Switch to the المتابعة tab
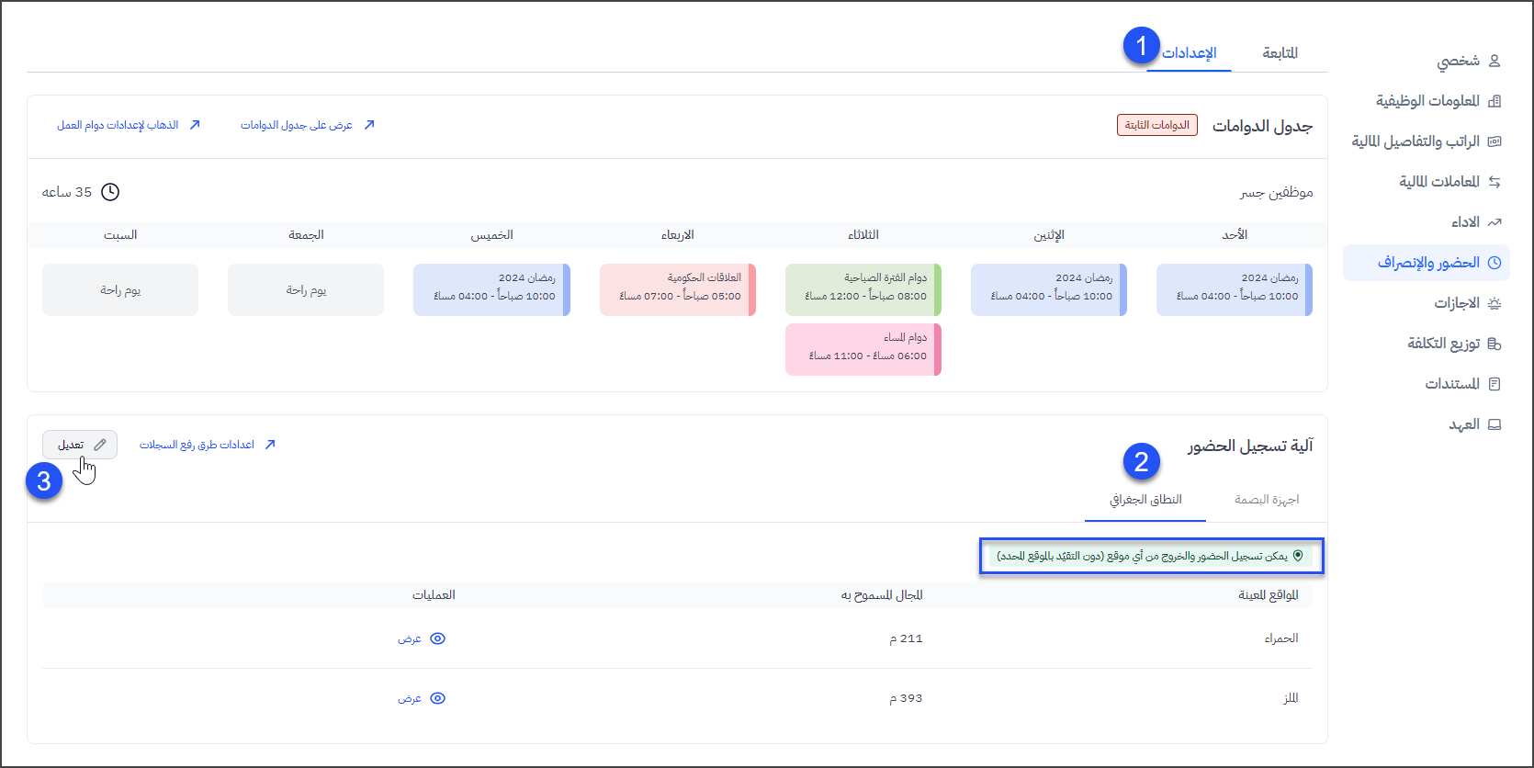The image size is (1534, 768). tap(1280, 53)
